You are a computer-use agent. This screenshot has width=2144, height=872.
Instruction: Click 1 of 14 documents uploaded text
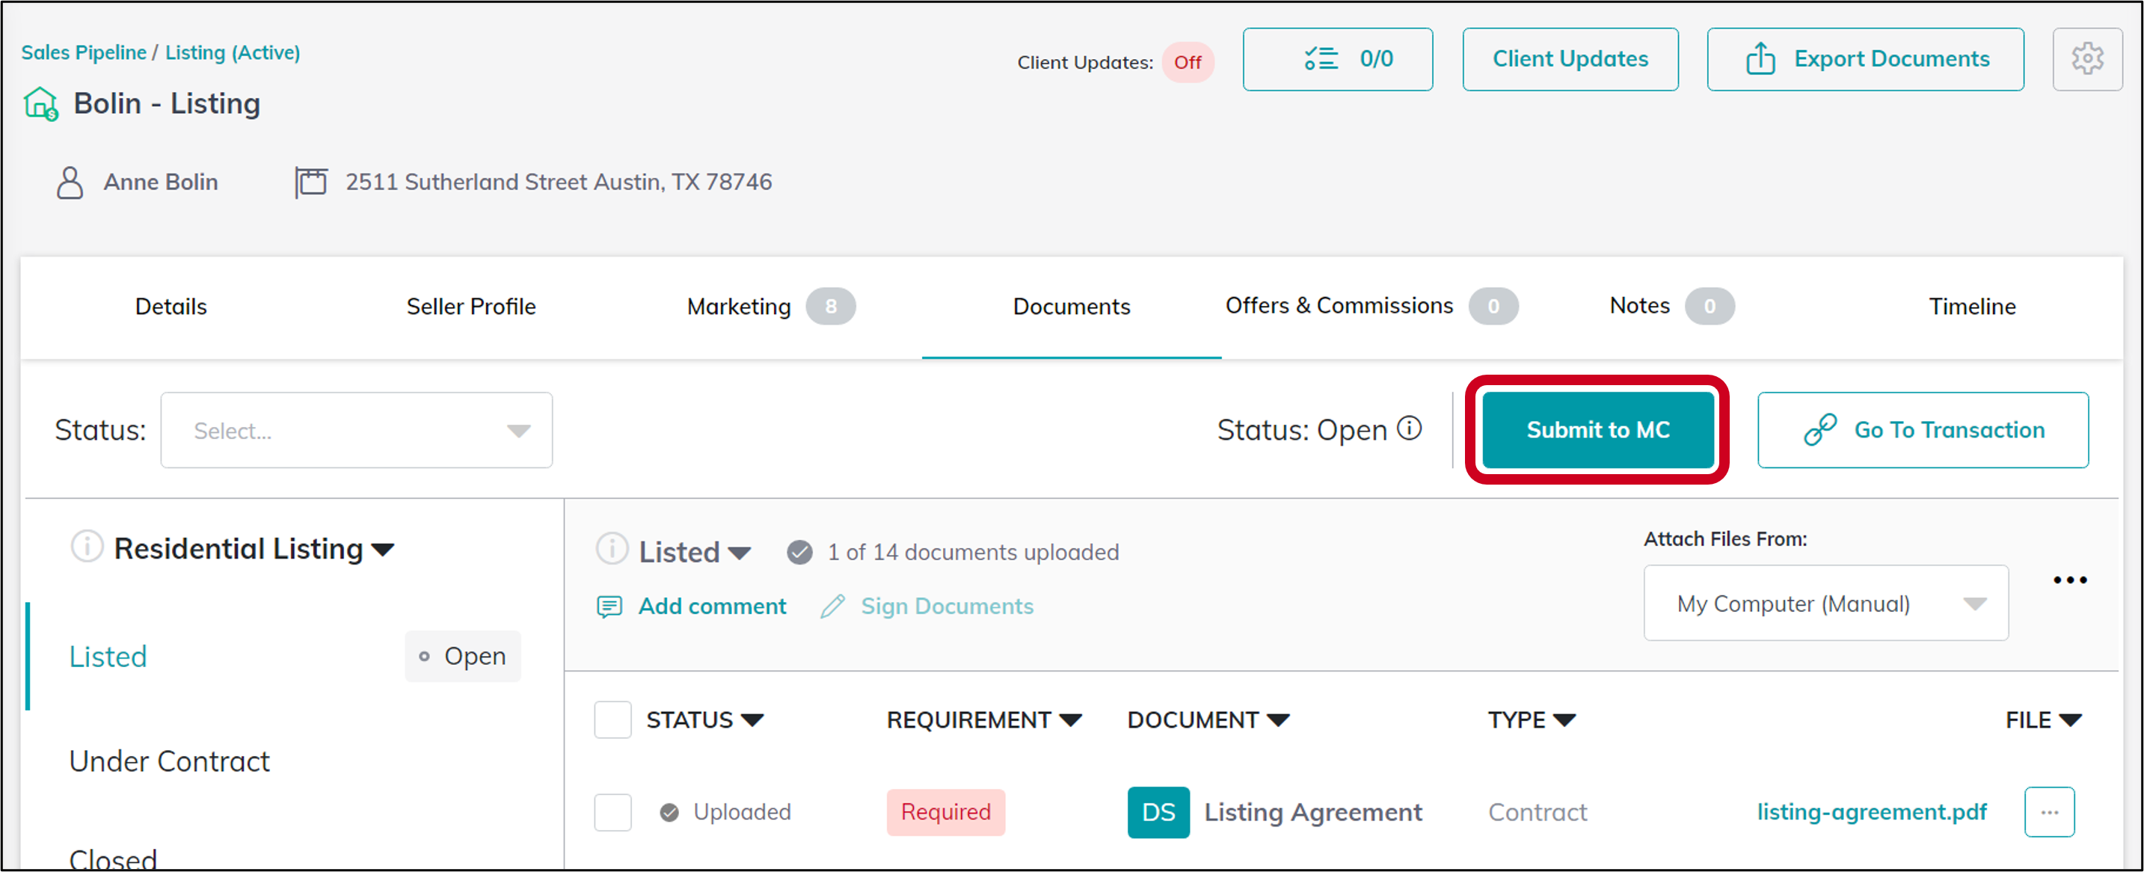pyautogui.click(x=973, y=553)
